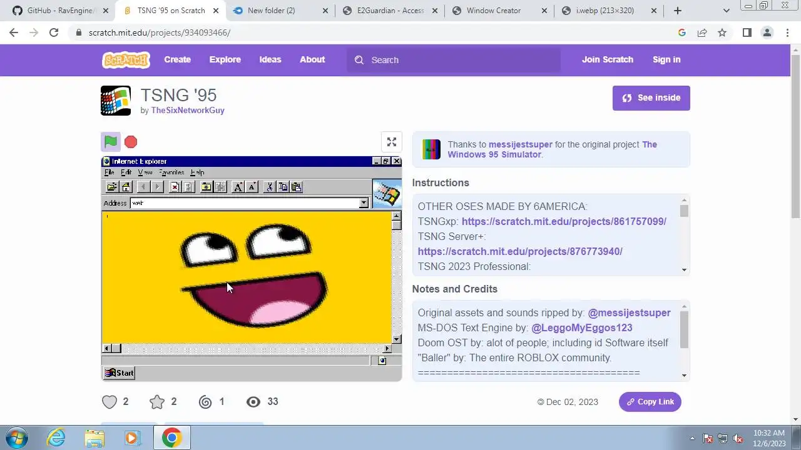Open the TheSixNetworkGuy profile link
The width and height of the screenshot is (801, 450).
pos(188,111)
